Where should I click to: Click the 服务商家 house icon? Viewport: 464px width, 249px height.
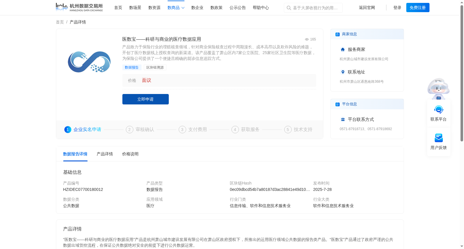(x=343, y=49)
